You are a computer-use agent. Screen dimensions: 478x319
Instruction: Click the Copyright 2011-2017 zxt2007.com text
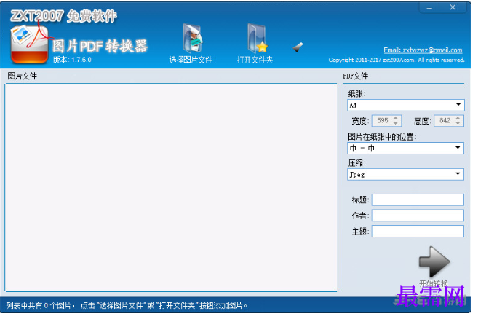(397, 60)
